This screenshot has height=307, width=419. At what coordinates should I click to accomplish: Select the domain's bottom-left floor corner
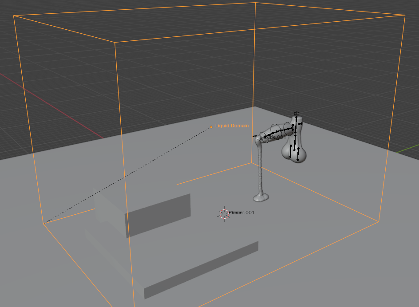(x=43, y=224)
